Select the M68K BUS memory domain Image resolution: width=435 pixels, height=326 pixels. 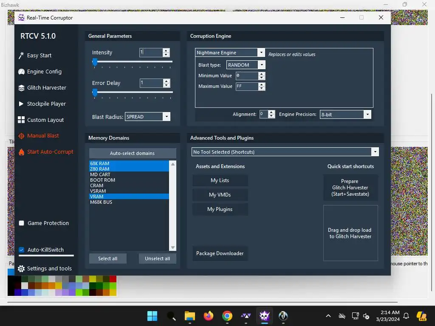(x=129, y=202)
